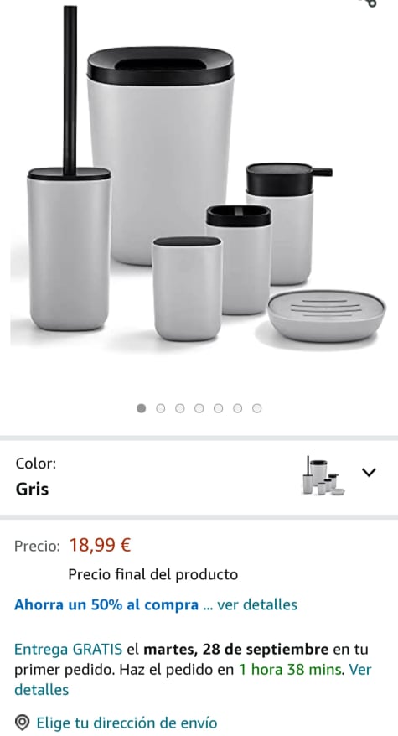398x736 pixels.
Task: Select the third image carousel dot
Action: [180, 408]
